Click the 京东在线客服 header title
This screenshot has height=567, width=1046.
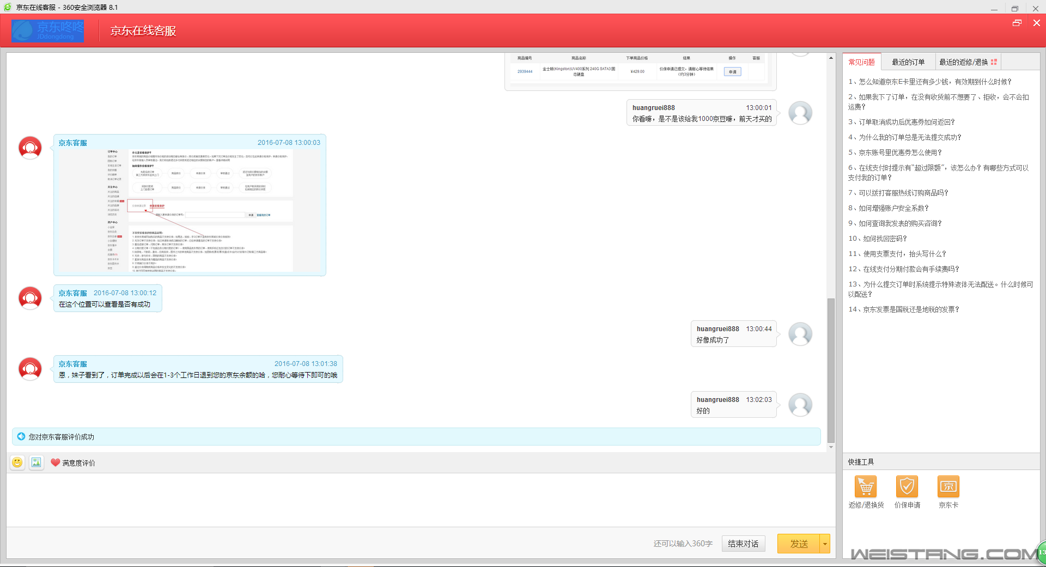click(x=143, y=31)
